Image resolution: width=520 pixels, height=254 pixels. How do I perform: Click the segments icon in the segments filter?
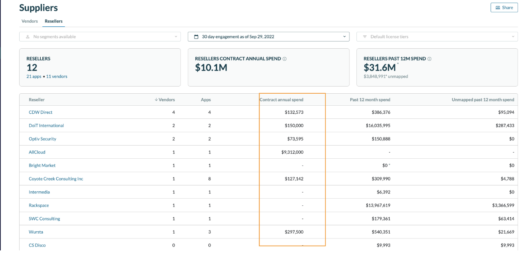[x=28, y=37]
